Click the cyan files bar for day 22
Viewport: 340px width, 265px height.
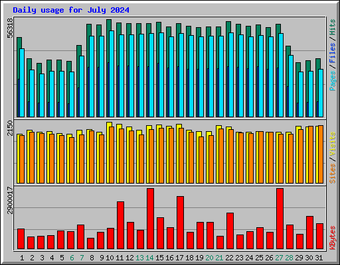(231, 75)
